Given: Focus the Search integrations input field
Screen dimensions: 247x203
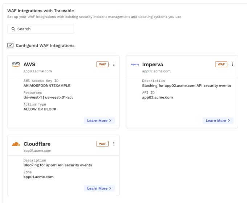Looking at the screenshot, I should point(44,29).
